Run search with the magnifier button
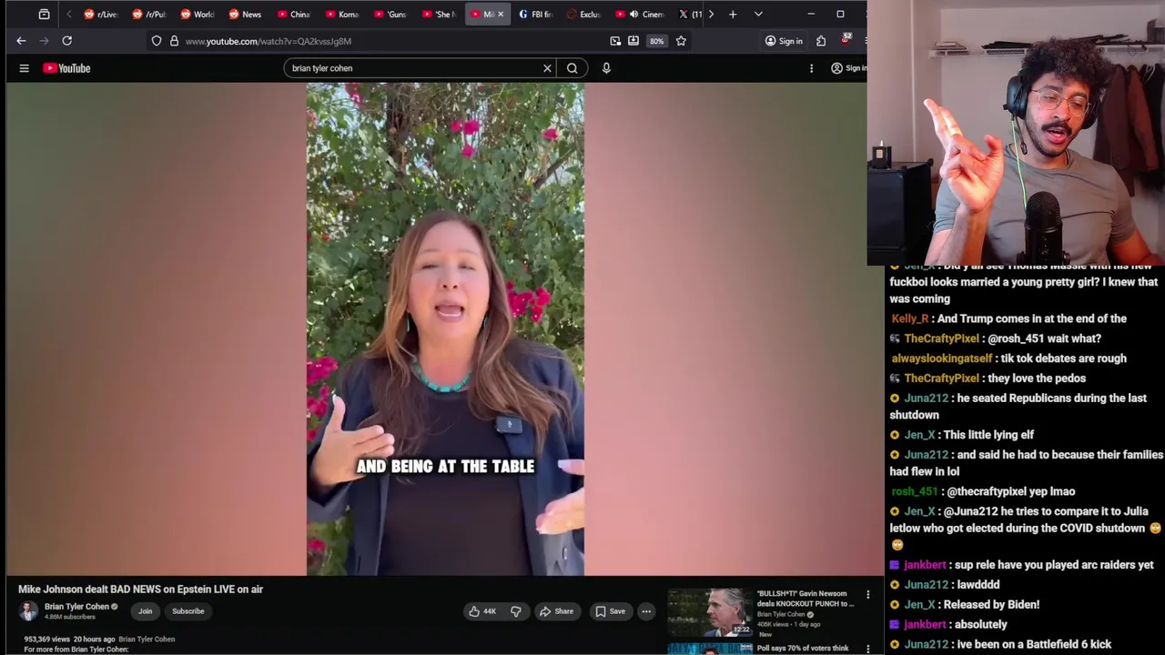The height and width of the screenshot is (655, 1165). pos(572,68)
